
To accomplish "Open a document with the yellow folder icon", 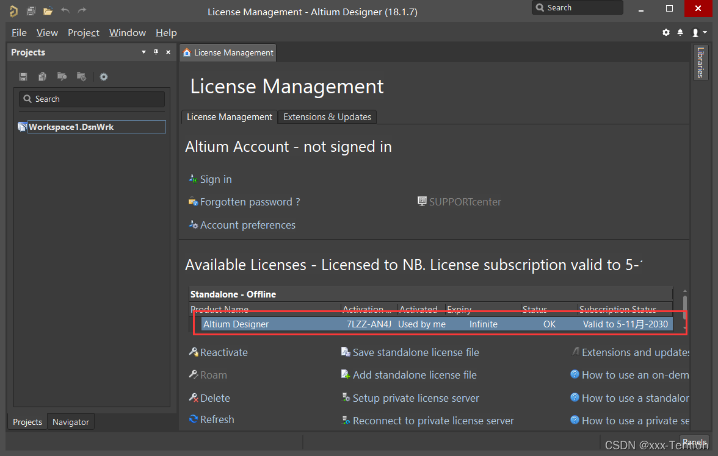I will tap(48, 11).
